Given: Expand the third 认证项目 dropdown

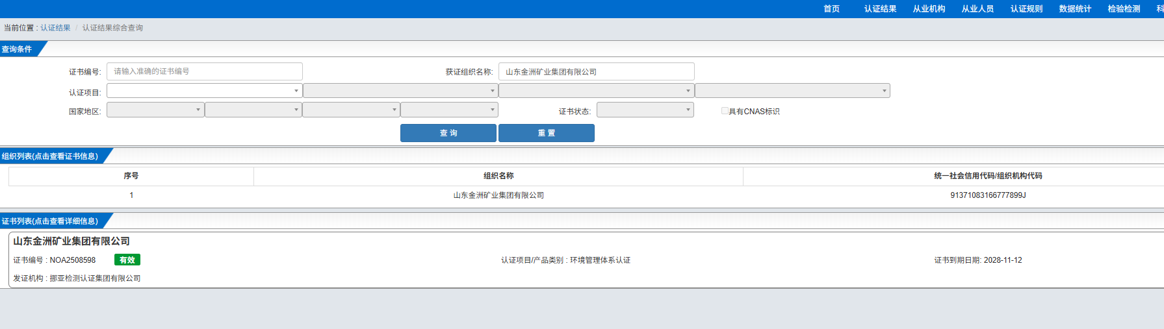Looking at the screenshot, I should coord(597,91).
